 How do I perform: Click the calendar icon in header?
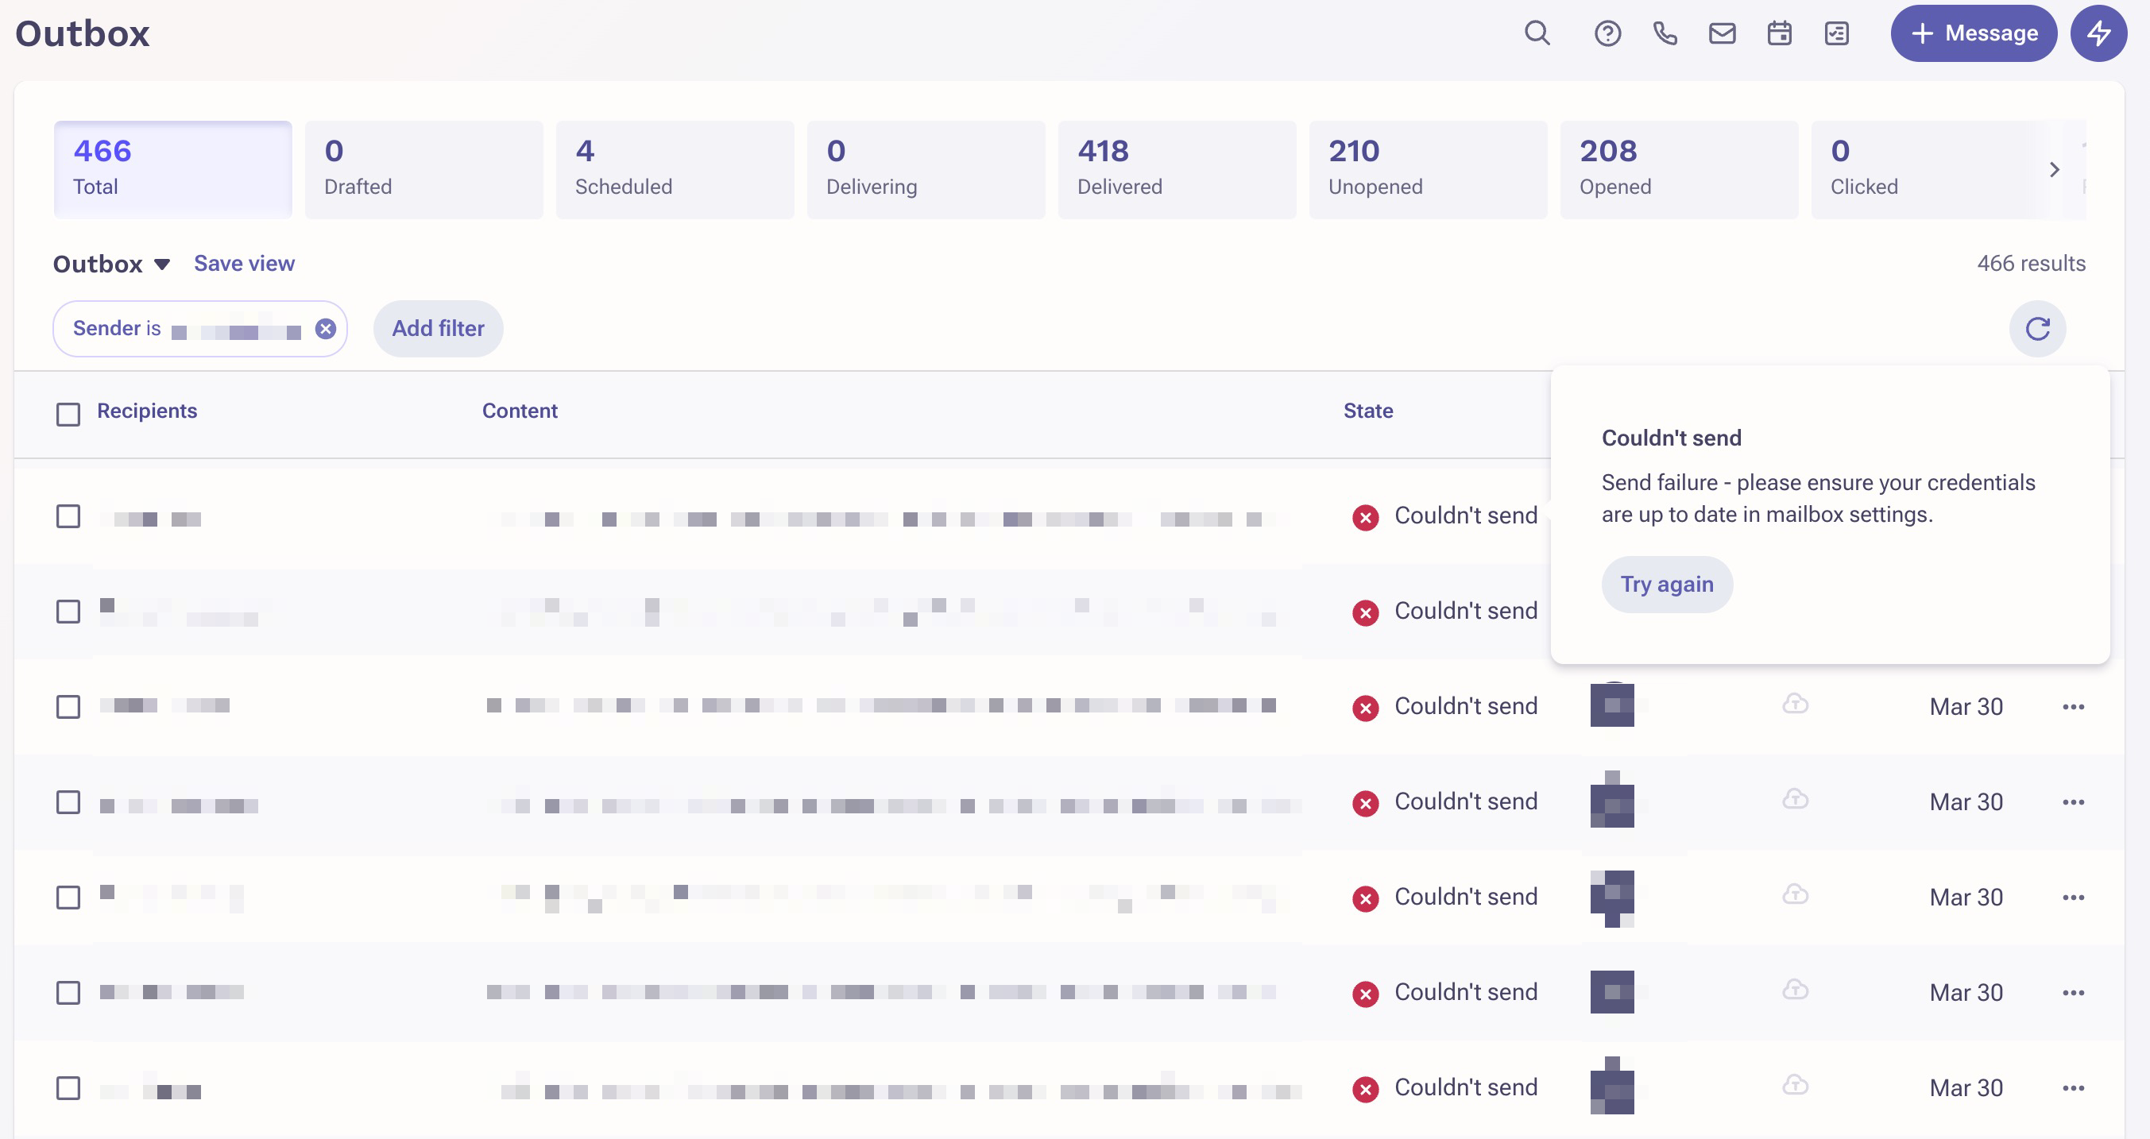1779,33
